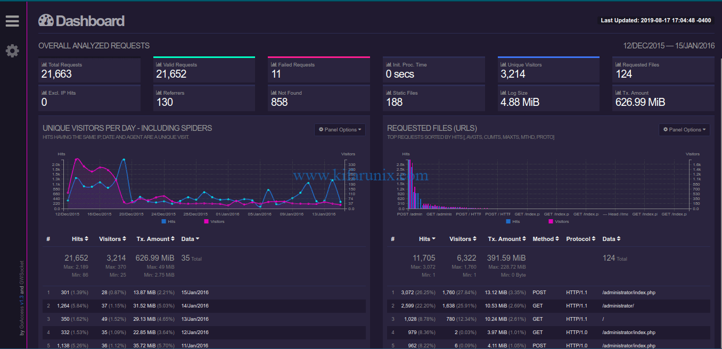Sort Unique Visitors table by Hits

coord(80,239)
